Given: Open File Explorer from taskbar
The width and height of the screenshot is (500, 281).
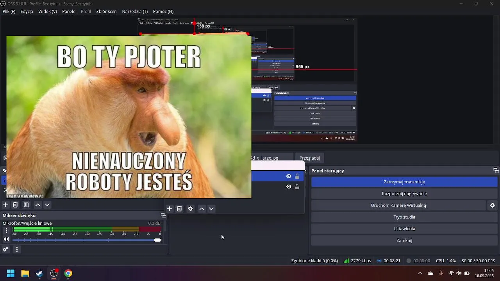Looking at the screenshot, I should pyautogui.click(x=25, y=274).
